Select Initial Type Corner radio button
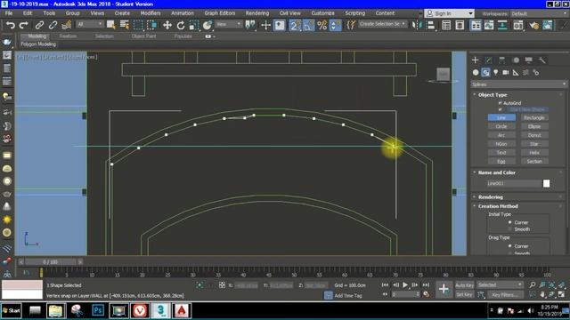 tap(510, 222)
